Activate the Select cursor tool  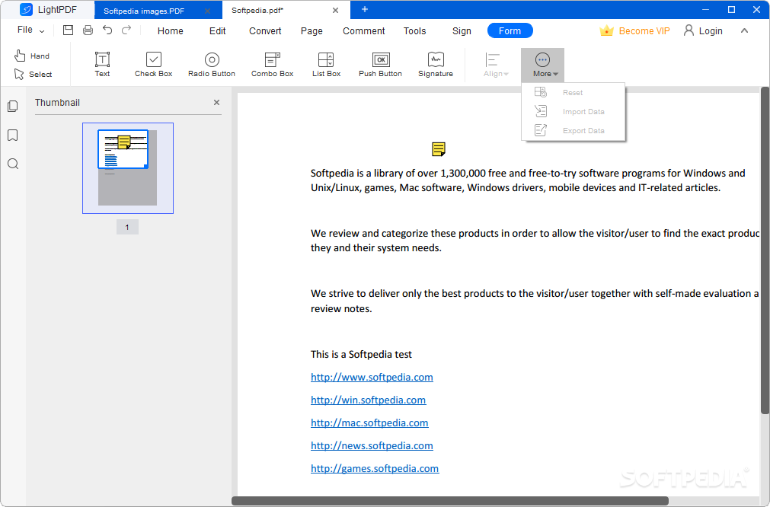coord(33,74)
